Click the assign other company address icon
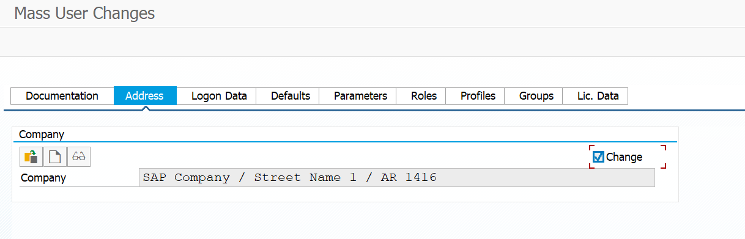Image resolution: width=745 pixels, height=239 pixels. point(31,157)
